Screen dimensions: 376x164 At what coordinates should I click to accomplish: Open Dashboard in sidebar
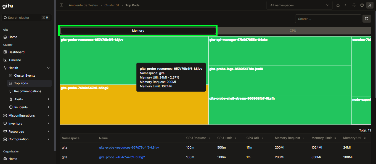tap(16, 52)
